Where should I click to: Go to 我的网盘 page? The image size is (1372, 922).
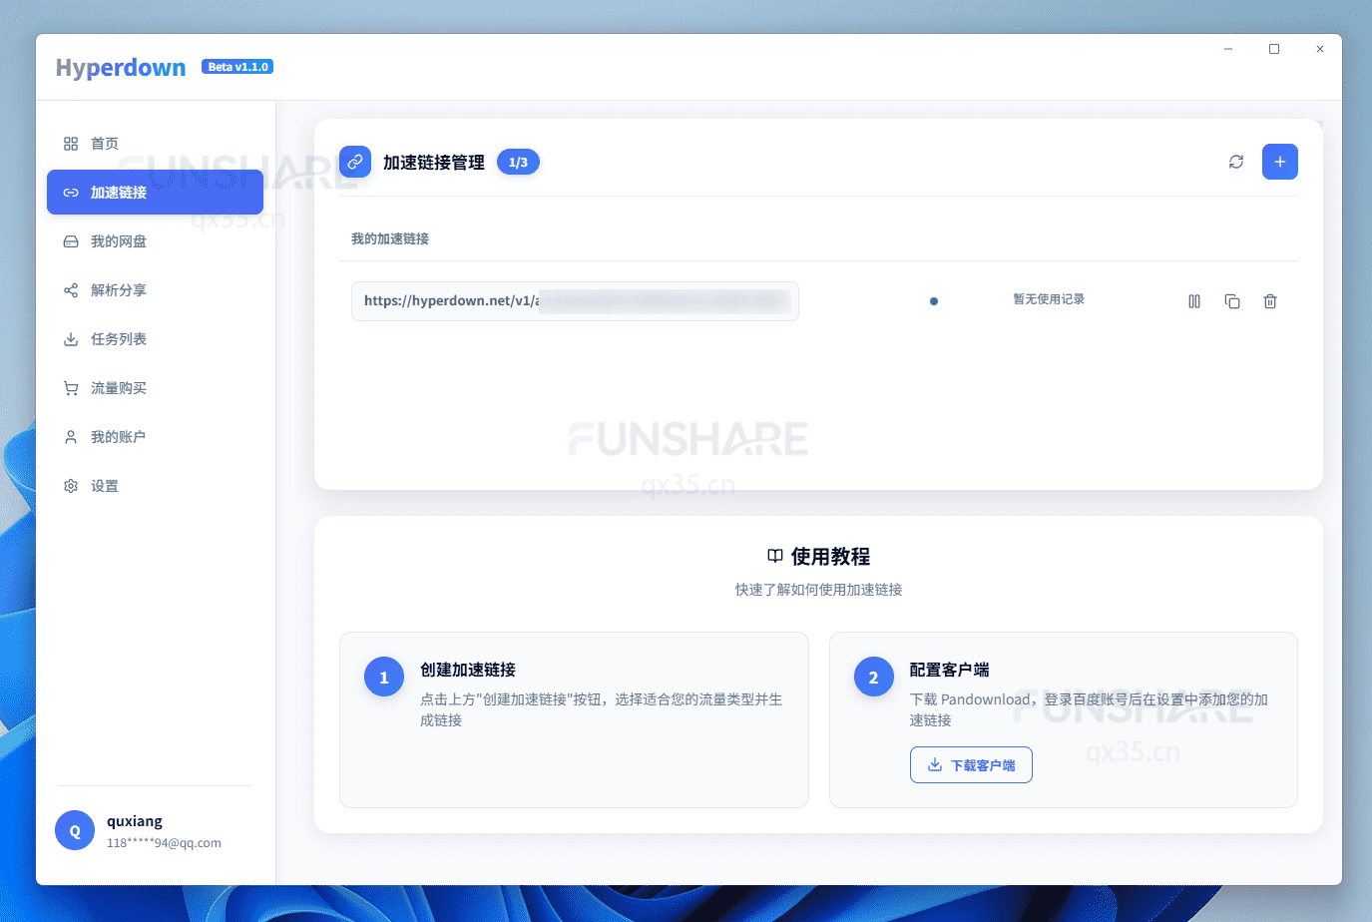155,241
